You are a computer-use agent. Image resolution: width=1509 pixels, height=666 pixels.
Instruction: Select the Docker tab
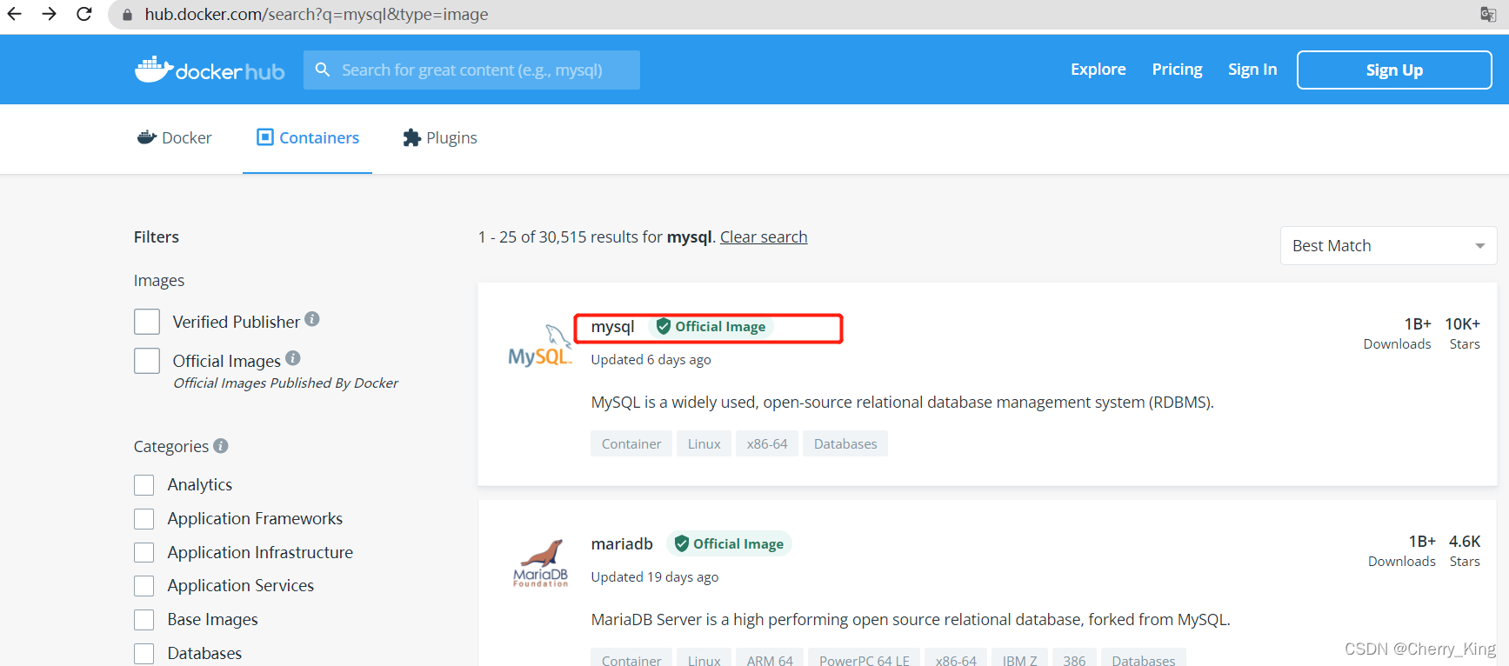[x=174, y=137]
